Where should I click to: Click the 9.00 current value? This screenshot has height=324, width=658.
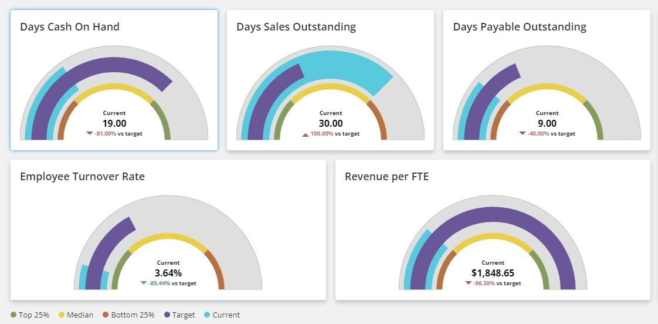coord(547,123)
